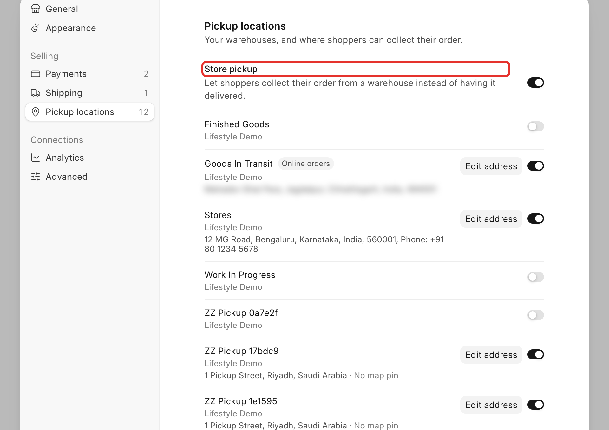Disable the Store pickup toggle
Image resolution: width=609 pixels, height=430 pixels.
tap(535, 83)
